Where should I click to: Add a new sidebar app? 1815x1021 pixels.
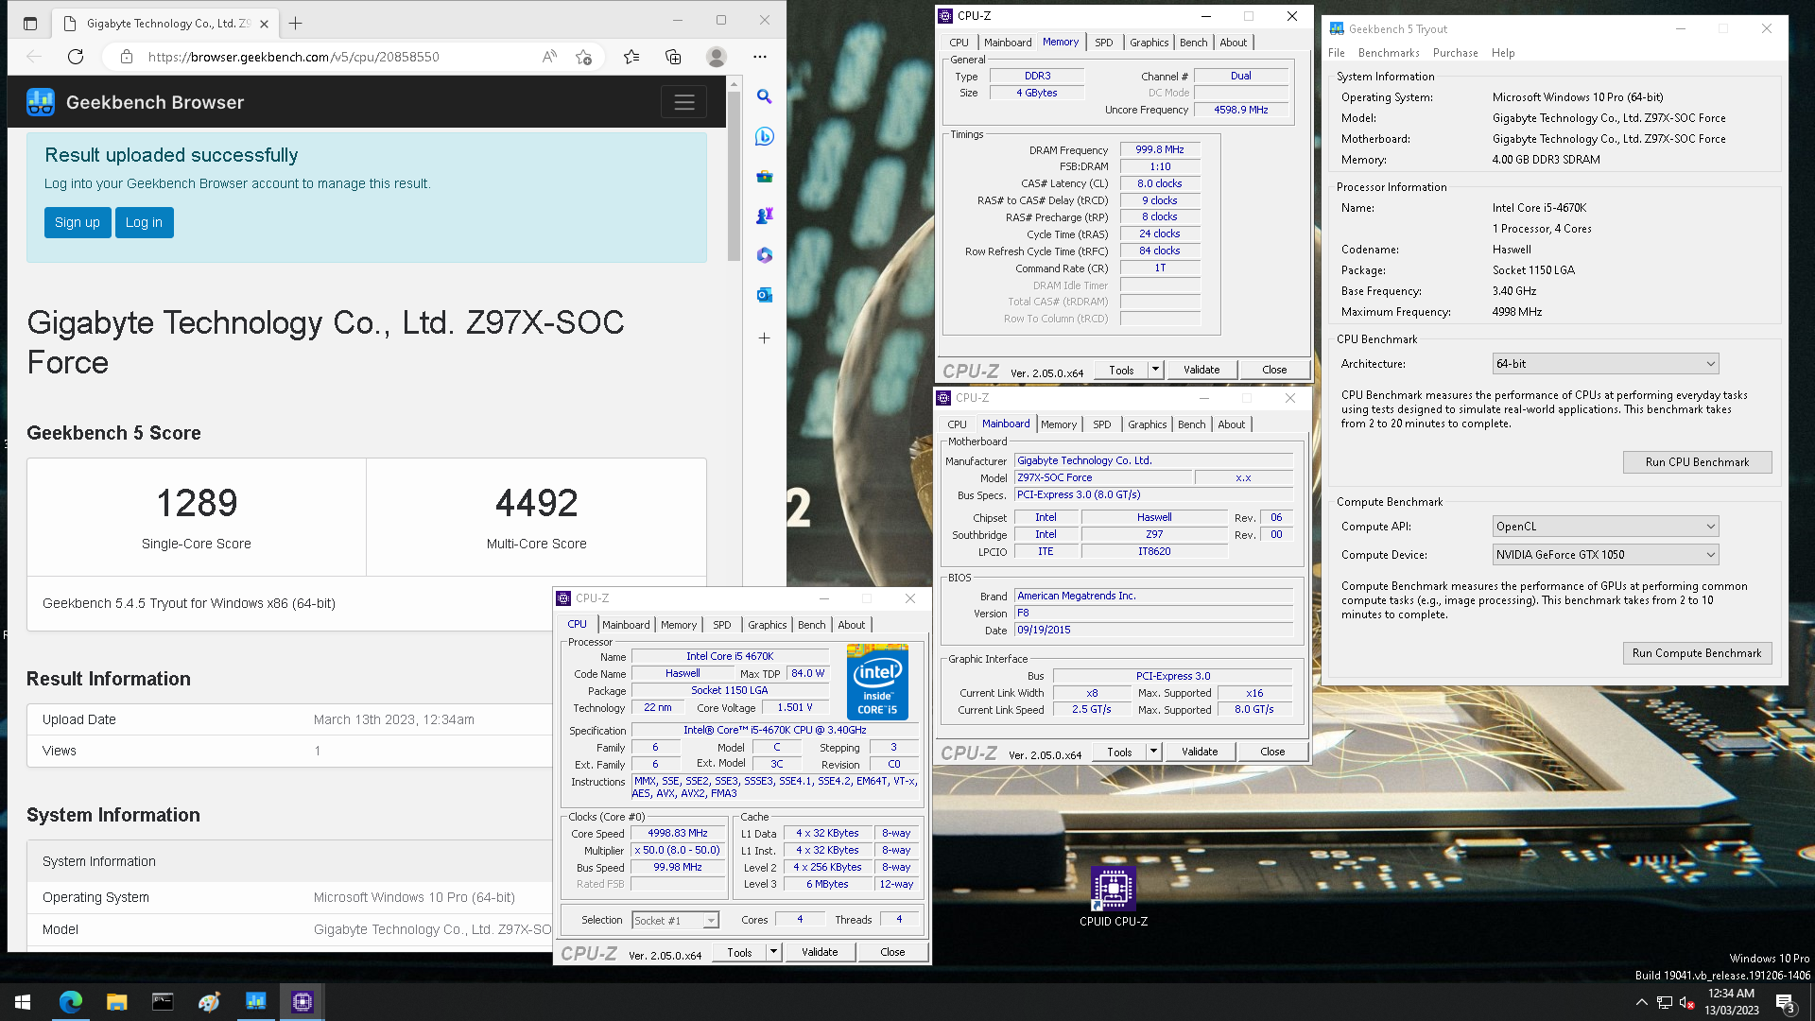point(764,337)
